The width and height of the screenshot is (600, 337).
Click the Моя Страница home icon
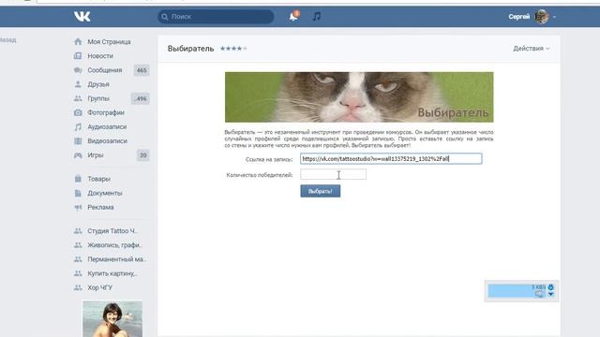coord(78,41)
